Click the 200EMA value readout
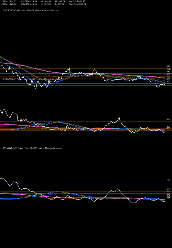The image size is (172, 248). 29,4
